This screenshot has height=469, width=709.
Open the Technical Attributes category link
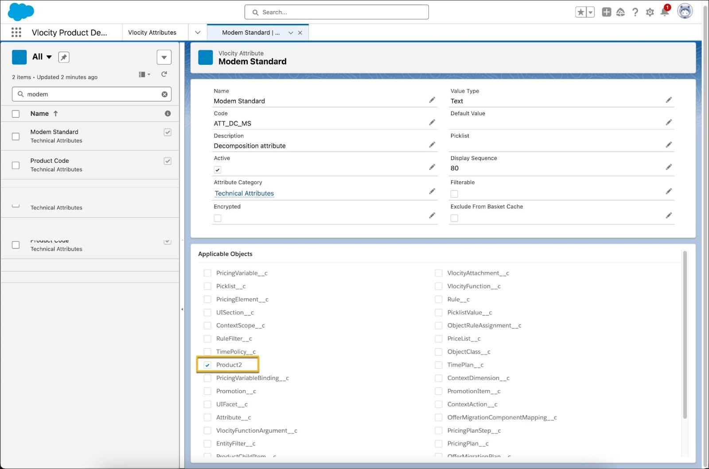pos(244,193)
